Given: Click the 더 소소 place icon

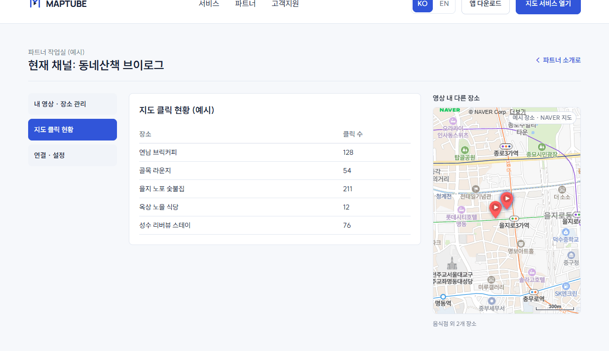Looking at the screenshot, I should click(562, 189).
